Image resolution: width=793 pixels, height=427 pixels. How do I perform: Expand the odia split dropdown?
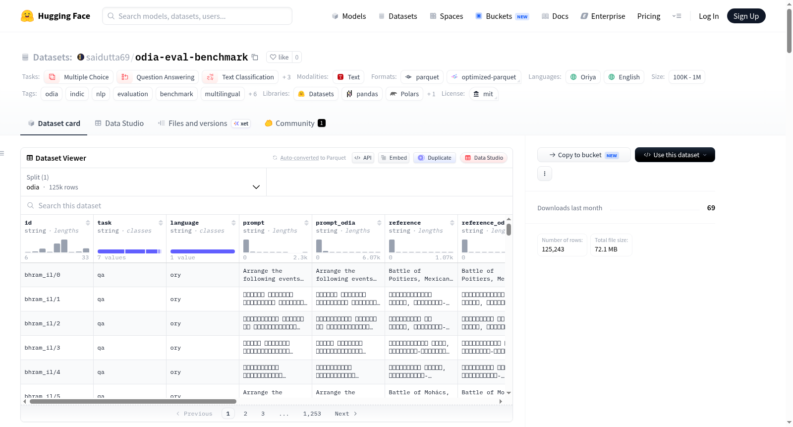tap(144, 182)
